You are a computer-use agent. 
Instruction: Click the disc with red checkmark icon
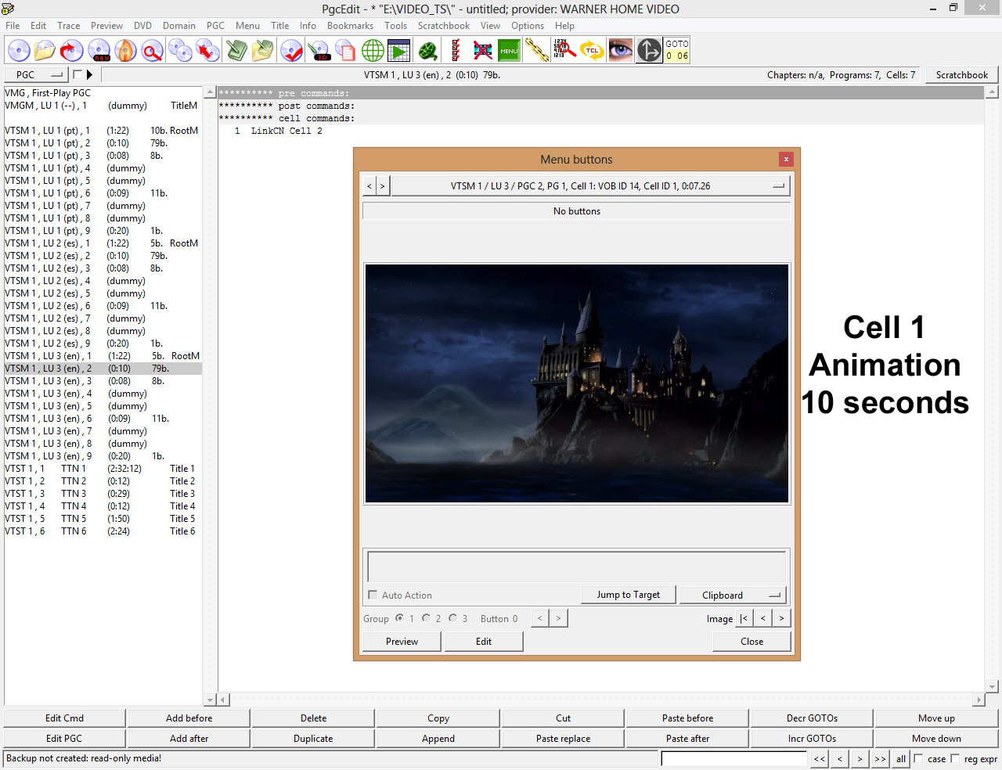(x=292, y=51)
